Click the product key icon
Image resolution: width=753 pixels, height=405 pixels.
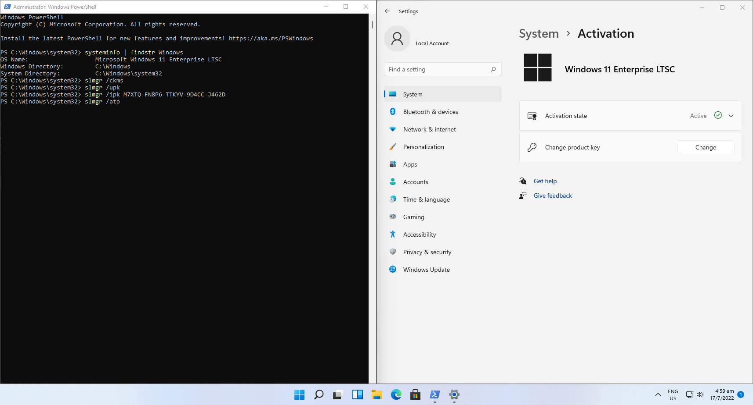click(x=532, y=147)
